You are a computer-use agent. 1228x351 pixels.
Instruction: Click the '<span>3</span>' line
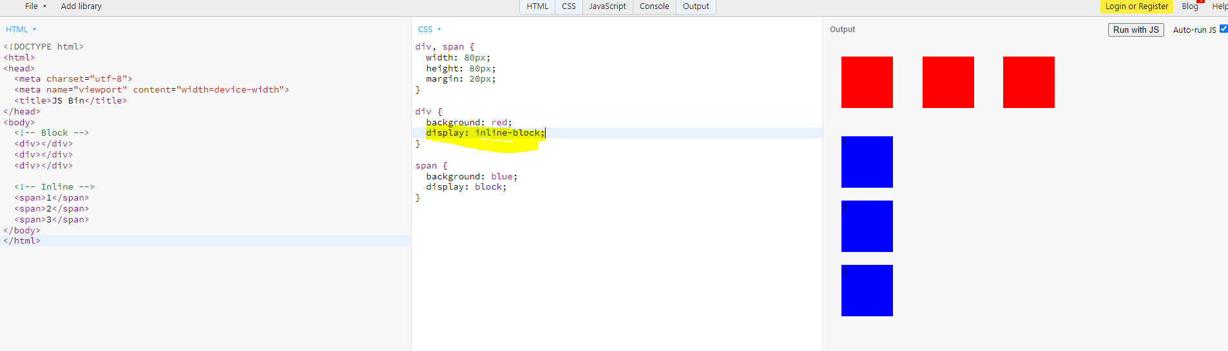(x=52, y=220)
